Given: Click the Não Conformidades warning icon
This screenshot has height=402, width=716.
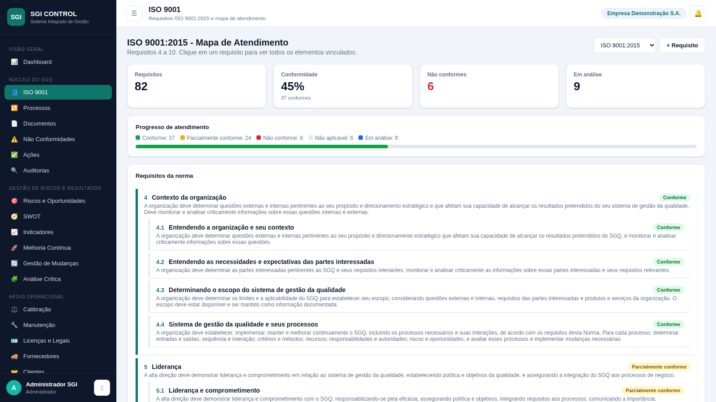Looking at the screenshot, I should click(x=14, y=139).
